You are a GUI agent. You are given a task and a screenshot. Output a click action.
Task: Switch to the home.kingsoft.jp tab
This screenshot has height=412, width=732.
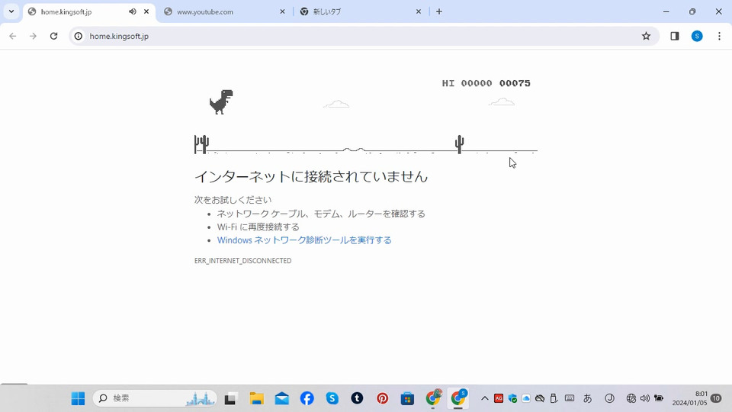(88, 11)
